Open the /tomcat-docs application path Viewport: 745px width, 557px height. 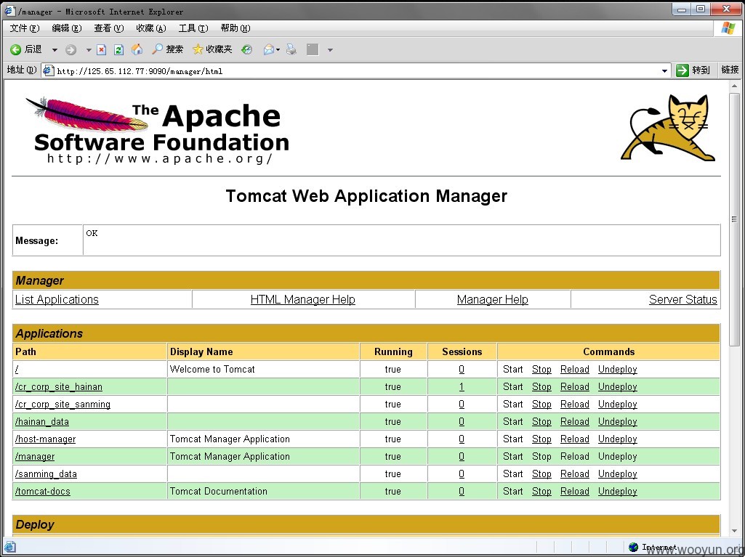tap(43, 492)
